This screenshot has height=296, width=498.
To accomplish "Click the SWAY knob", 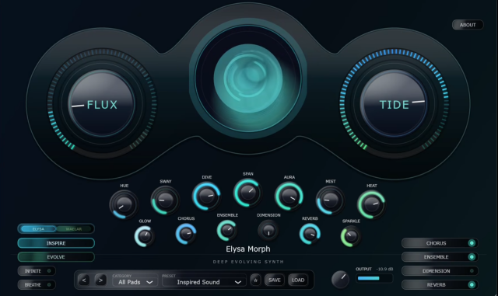I will tap(165, 200).
